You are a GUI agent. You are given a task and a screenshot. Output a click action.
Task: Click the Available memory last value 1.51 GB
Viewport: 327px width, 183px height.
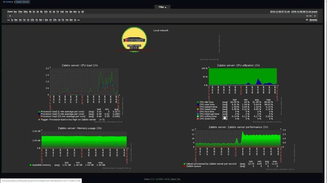[x=66, y=165]
